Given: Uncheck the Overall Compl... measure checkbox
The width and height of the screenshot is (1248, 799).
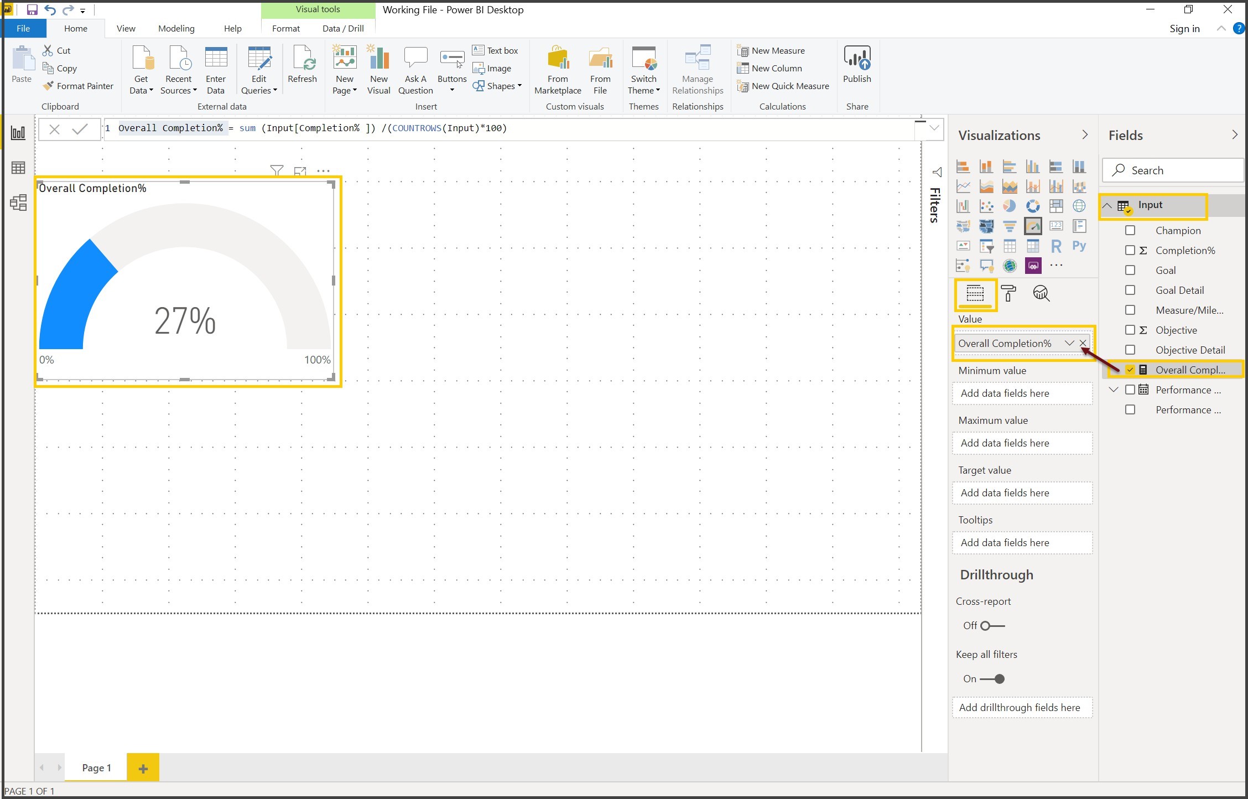Looking at the screenshot, I should click(1130, 370).
